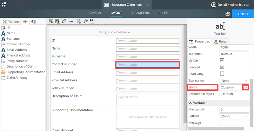Click the save disk icon

tap(227, 14)
